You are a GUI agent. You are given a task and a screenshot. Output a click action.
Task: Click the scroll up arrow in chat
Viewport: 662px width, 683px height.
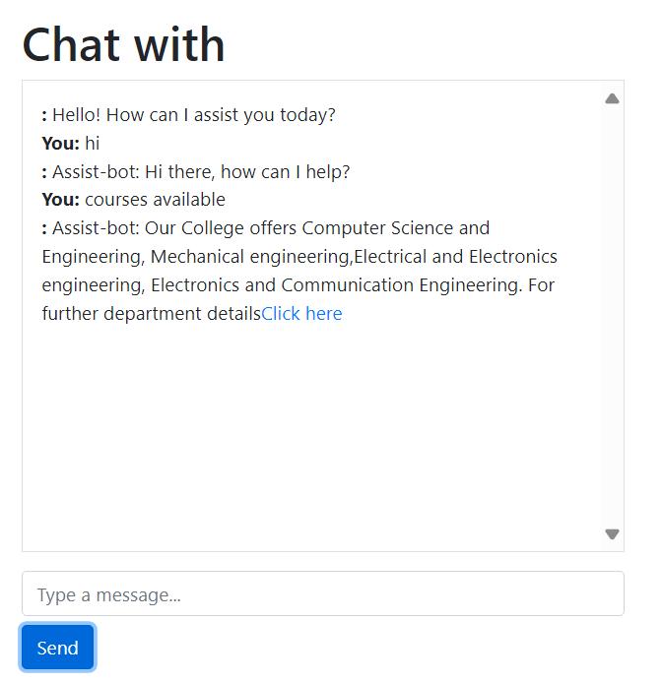pos(612,98)
